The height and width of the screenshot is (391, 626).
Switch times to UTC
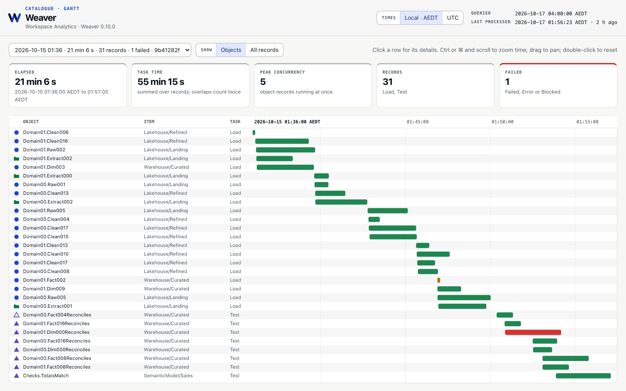[x=452, y=18]
